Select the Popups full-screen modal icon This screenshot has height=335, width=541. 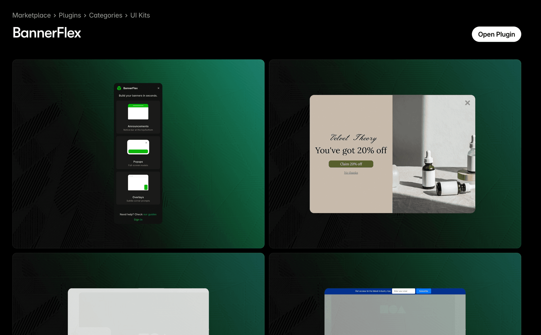tap(138, 147)
